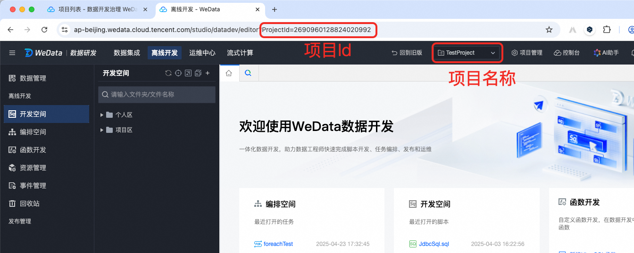The height and width of the screenshot is (253, 634).
Task: Click 回到旧版 to return to old version
Action: [x=407, y=53]
